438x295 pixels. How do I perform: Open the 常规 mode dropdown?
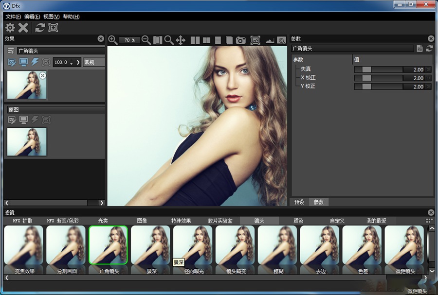coord(92,62)
